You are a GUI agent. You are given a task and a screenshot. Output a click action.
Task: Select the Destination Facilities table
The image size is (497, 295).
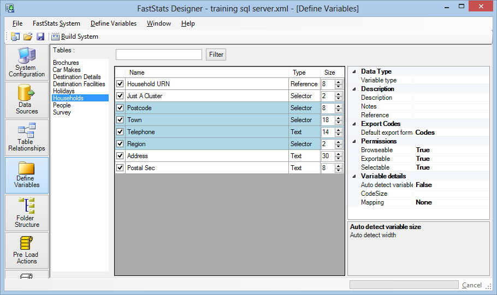coord(79,84)
